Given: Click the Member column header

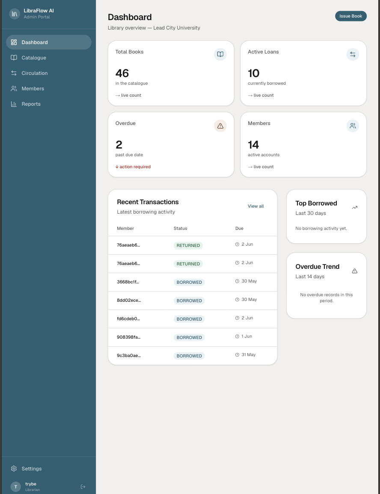Looking at the screenshot, I should (125, 229).
